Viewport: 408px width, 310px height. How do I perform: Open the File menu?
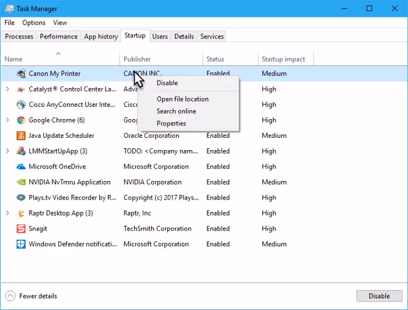click(x=9, y=23)
